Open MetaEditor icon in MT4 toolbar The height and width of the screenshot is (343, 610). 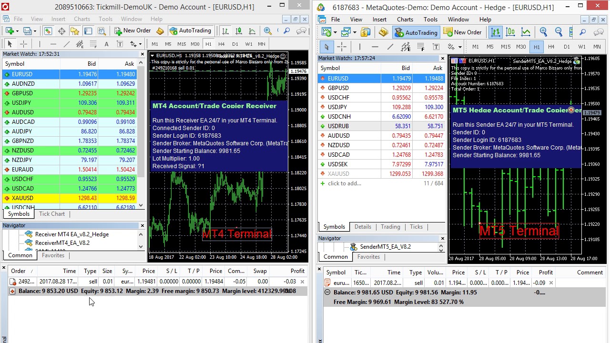click(x=160, y=30)
